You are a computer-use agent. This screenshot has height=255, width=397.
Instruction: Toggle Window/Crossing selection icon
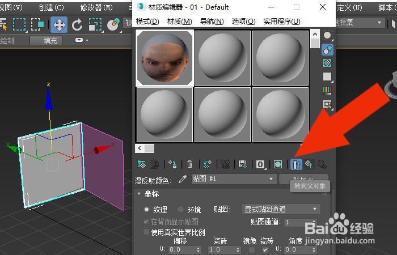click(37, 25)
